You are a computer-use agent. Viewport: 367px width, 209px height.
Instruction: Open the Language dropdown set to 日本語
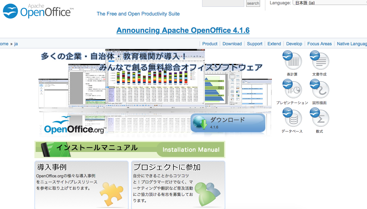(x=329, y=3)
